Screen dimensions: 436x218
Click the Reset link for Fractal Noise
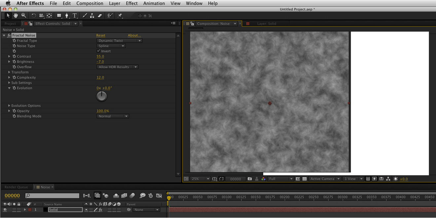(101, 35)
